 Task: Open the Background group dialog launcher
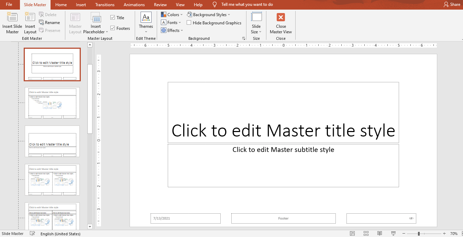(244, 38)
